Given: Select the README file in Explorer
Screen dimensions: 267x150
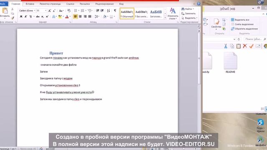Looking at the screenshot, I should click(x=230, y=62).
